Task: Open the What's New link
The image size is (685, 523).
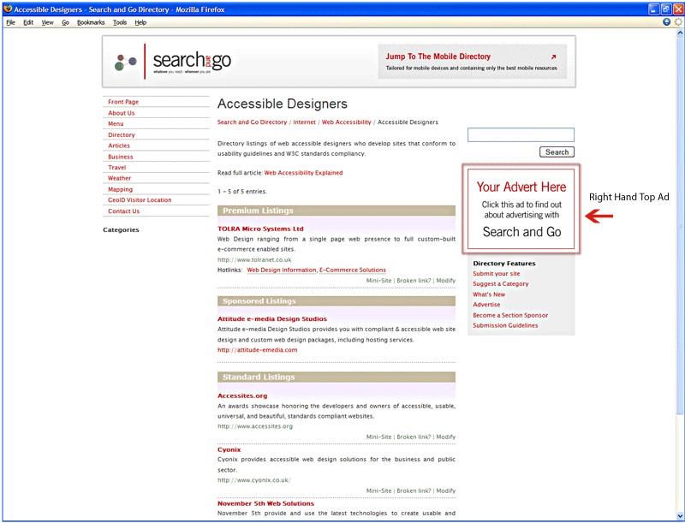Action: point(489,294)
